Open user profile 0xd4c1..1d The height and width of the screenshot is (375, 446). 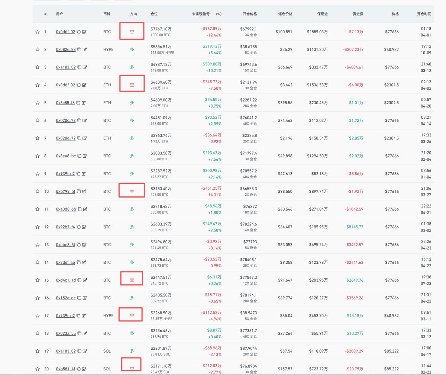[x=66, y=280]
